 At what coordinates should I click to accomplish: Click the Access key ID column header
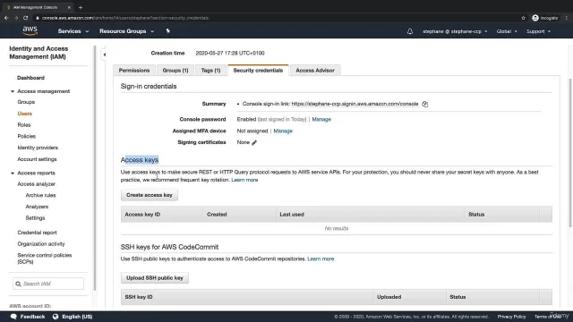coord(161,215)
